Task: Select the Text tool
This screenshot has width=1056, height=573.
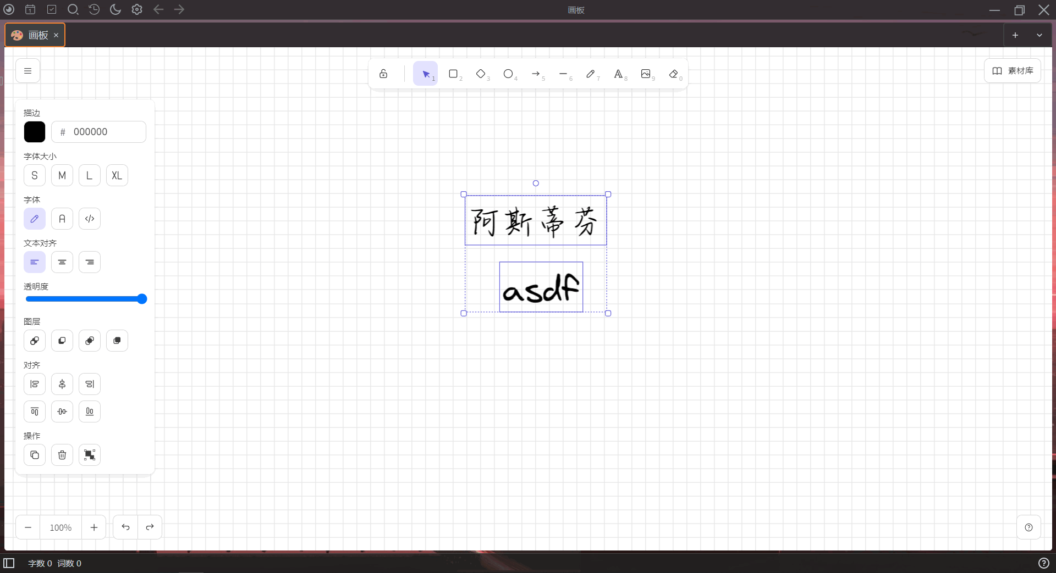Action: 619,74
